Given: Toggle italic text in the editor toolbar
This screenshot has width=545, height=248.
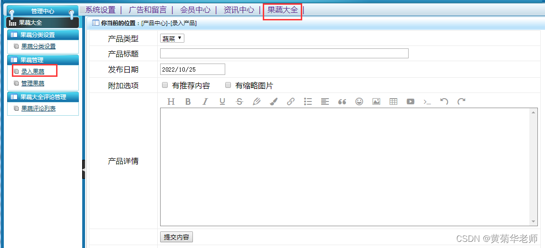Looking at the screenshot, I should [205, 101].
